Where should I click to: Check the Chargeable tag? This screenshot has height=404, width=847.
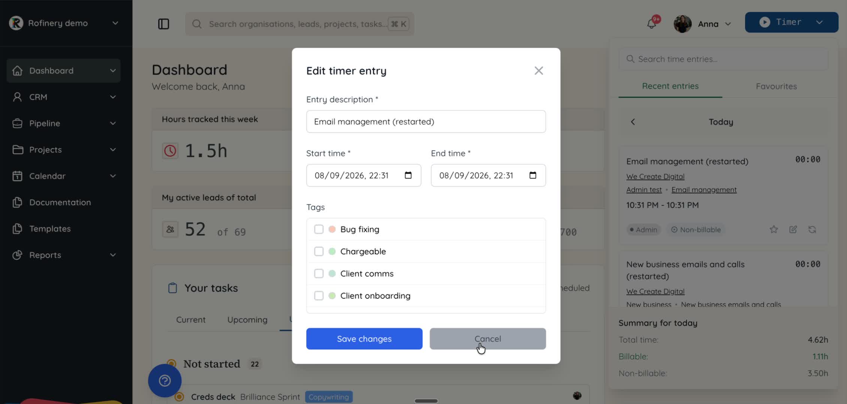tap(319, 251)
